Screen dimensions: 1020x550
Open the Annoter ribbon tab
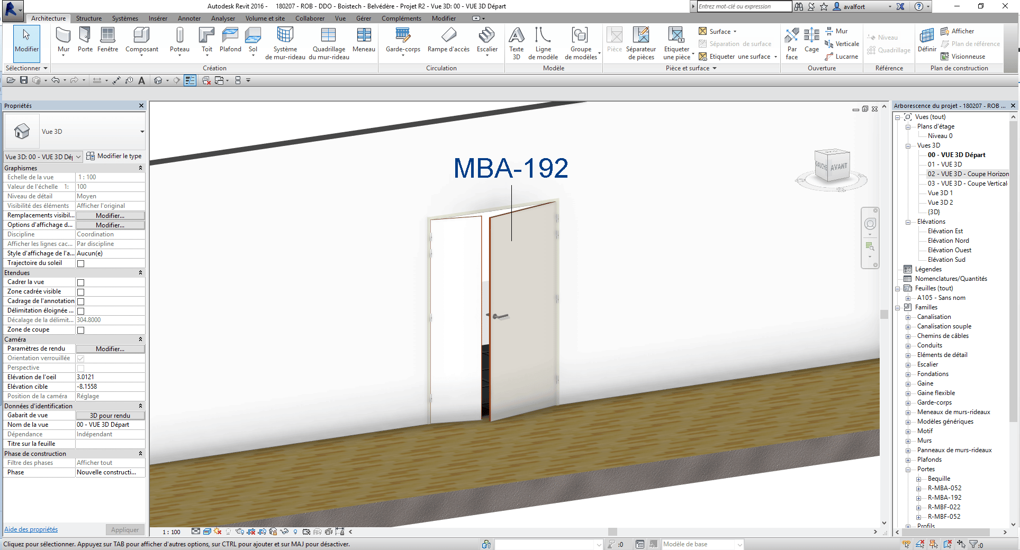coord(189,19)
